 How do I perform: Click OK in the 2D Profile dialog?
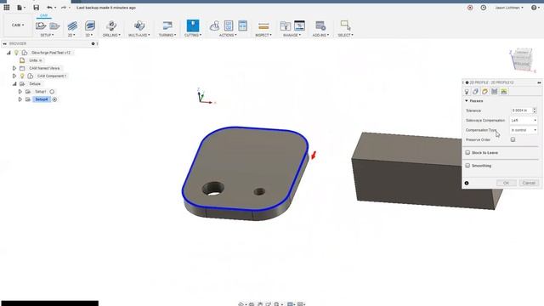pos(507,183)
